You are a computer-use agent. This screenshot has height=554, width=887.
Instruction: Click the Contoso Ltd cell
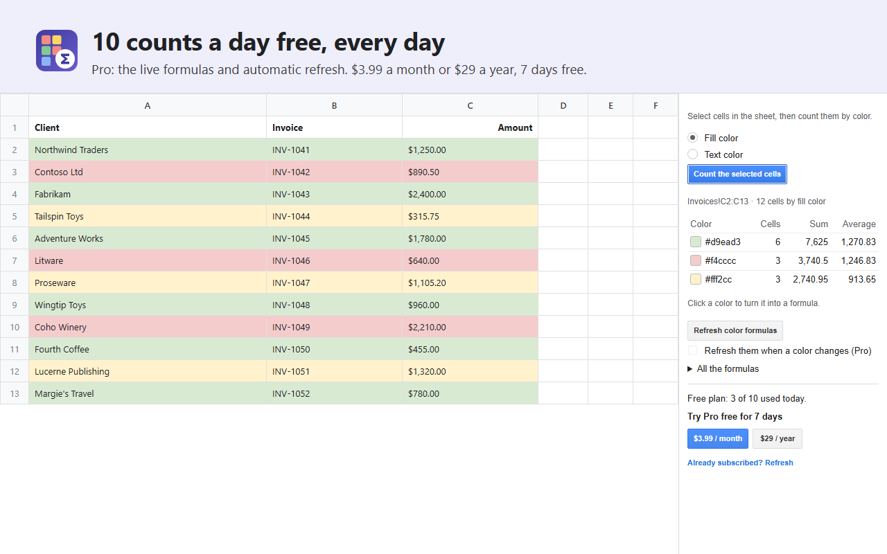[148, 172]
